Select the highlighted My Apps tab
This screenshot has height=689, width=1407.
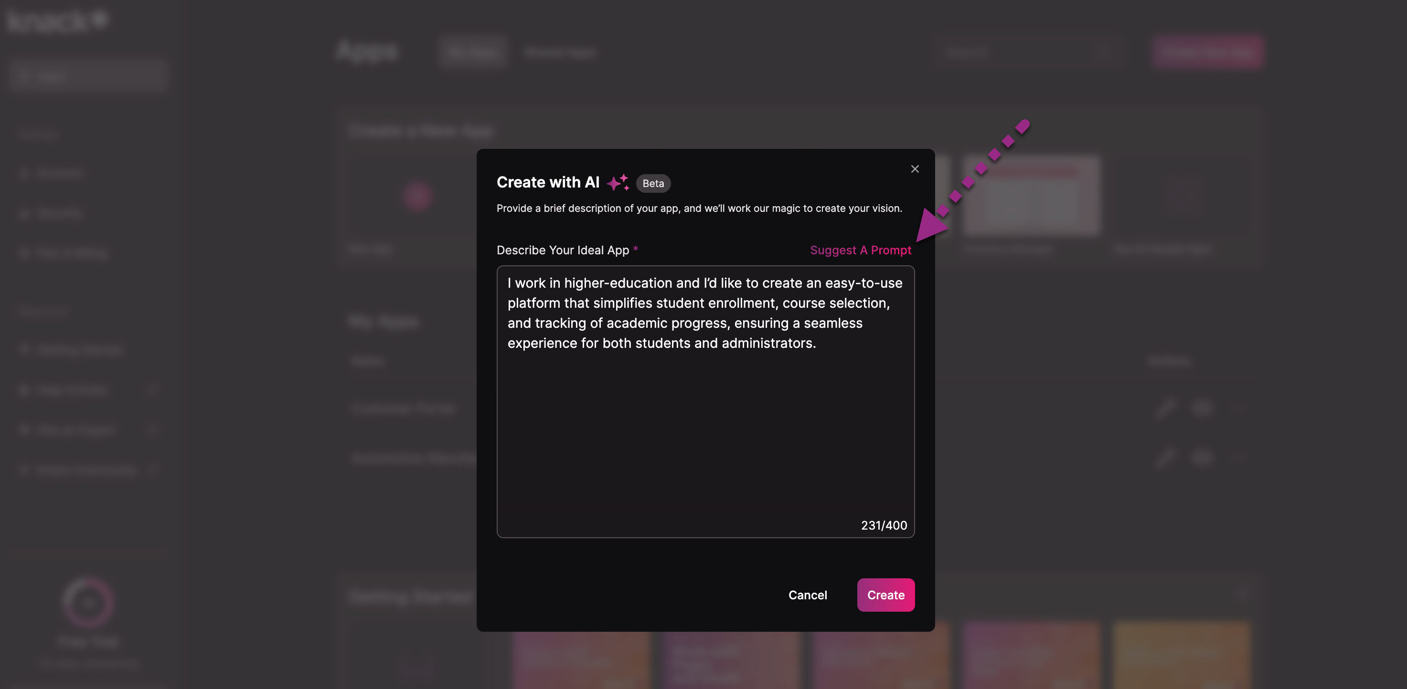pyautogui.click(x=472, y=52)
